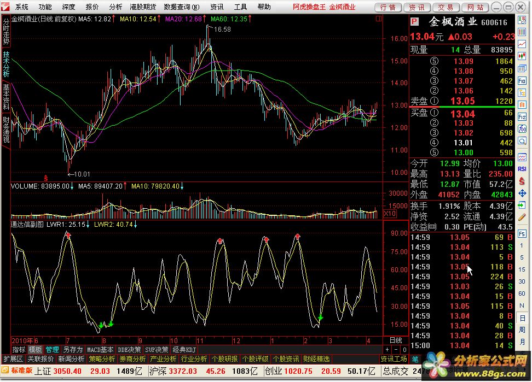This screenshot has height=382, width=532.
Task: Switch to 60-minute period
Action: pyautogui.click(x=522, y=293)
